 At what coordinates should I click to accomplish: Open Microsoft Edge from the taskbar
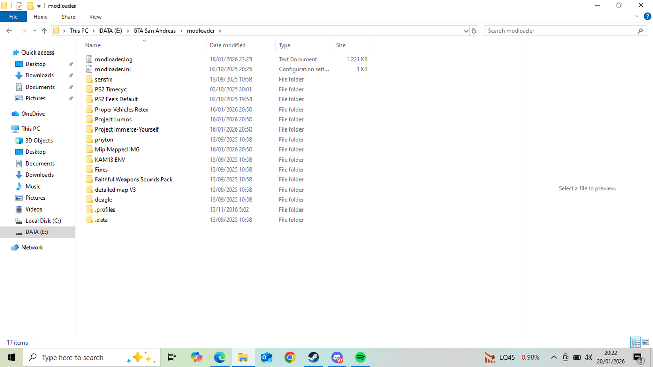pyautogui.click(x=220, y=357)
